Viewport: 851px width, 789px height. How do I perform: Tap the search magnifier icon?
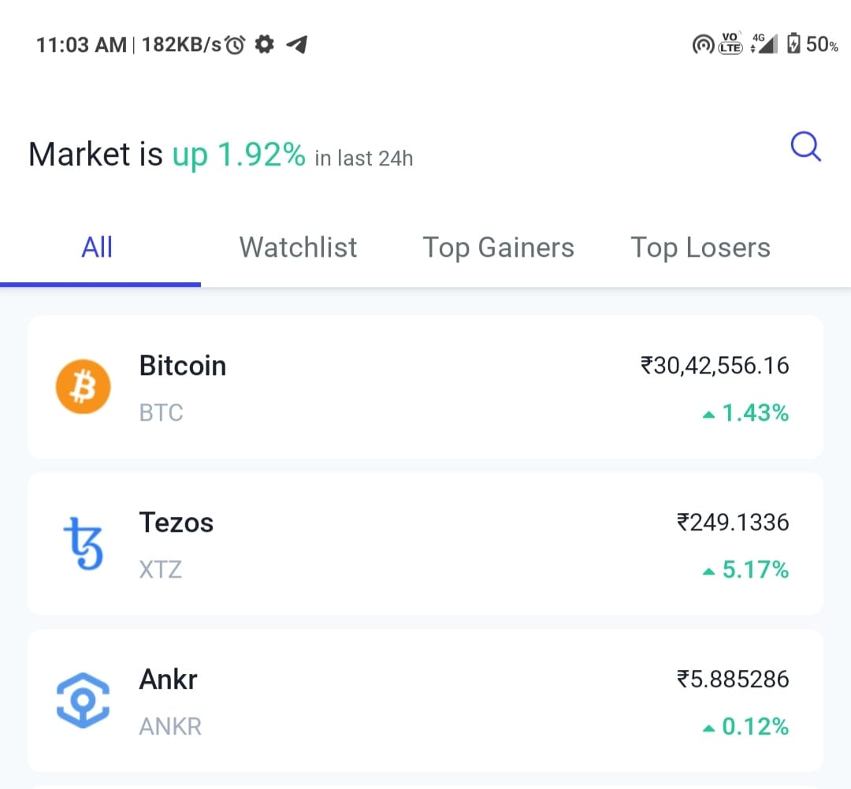click(x=805, y=147)
